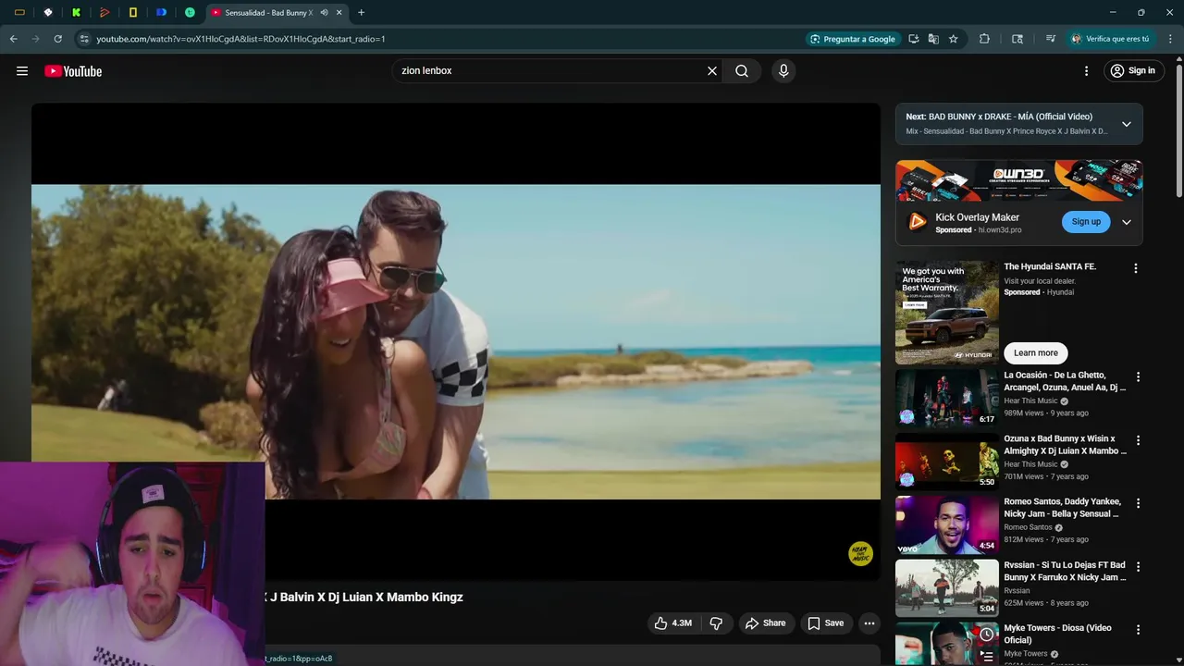
Task: Share this video
Action: pos(766,623)
